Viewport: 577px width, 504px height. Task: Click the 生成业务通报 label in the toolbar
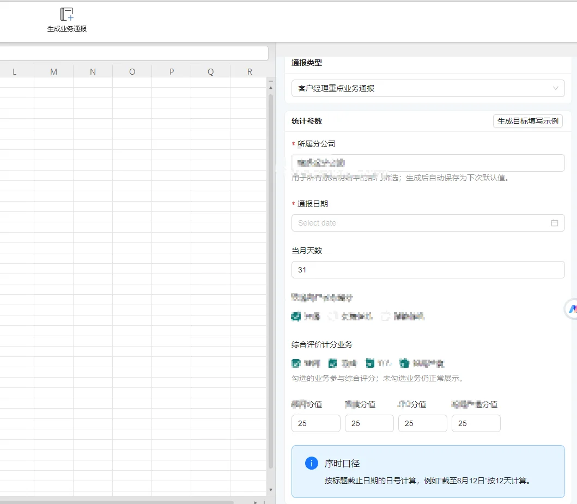pos(67,29)
